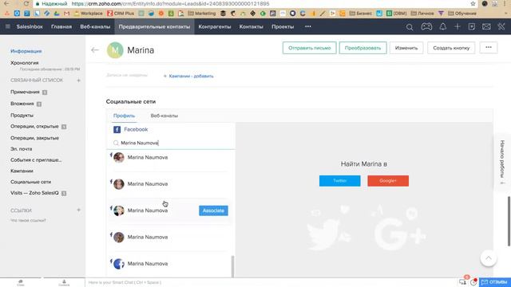Click the browser address bar

pos(251,3)
